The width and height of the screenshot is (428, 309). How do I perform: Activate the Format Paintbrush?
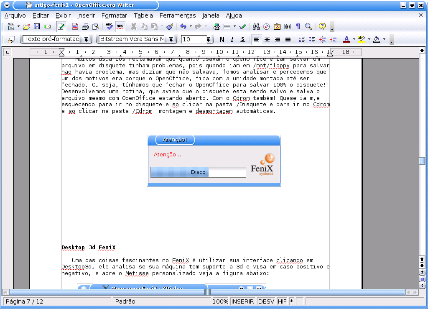pos(170,26)
